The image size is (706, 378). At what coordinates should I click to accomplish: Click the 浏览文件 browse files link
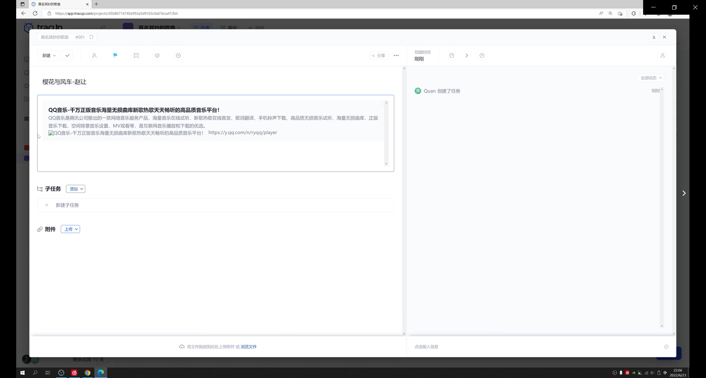(249, 347)
